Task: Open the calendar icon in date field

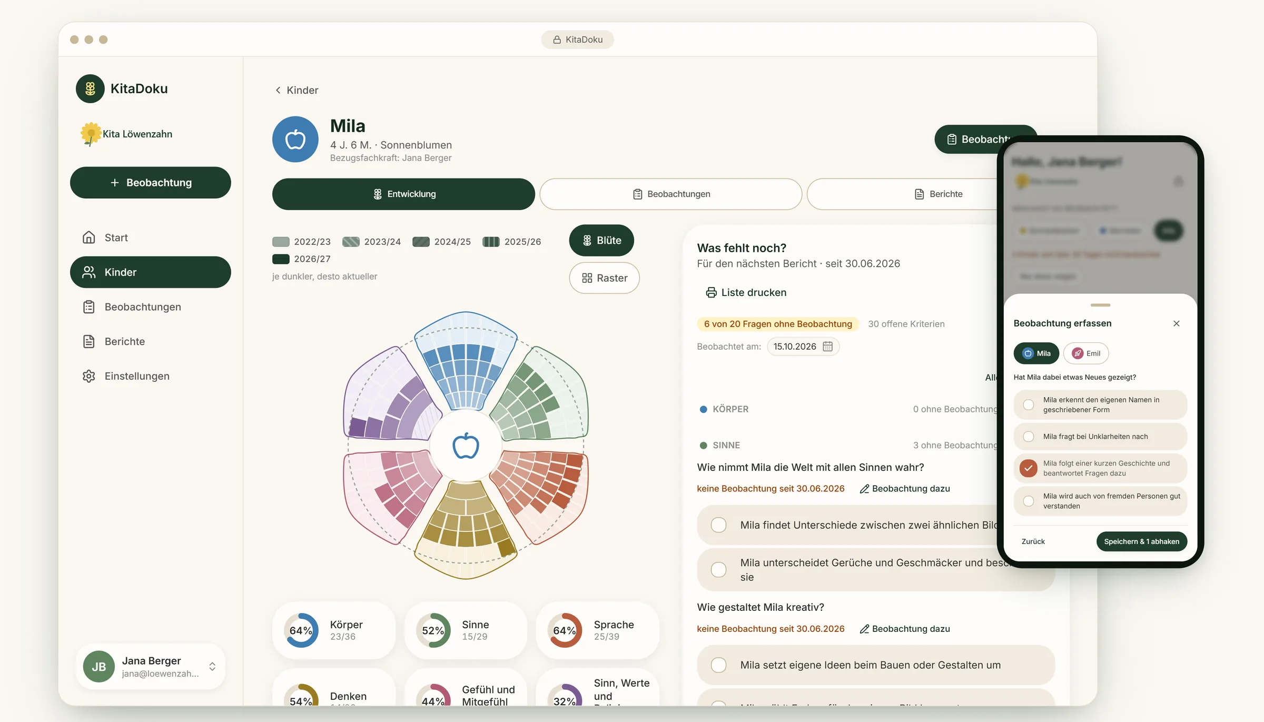Action: pyautogui.click(x=827, y=347)
